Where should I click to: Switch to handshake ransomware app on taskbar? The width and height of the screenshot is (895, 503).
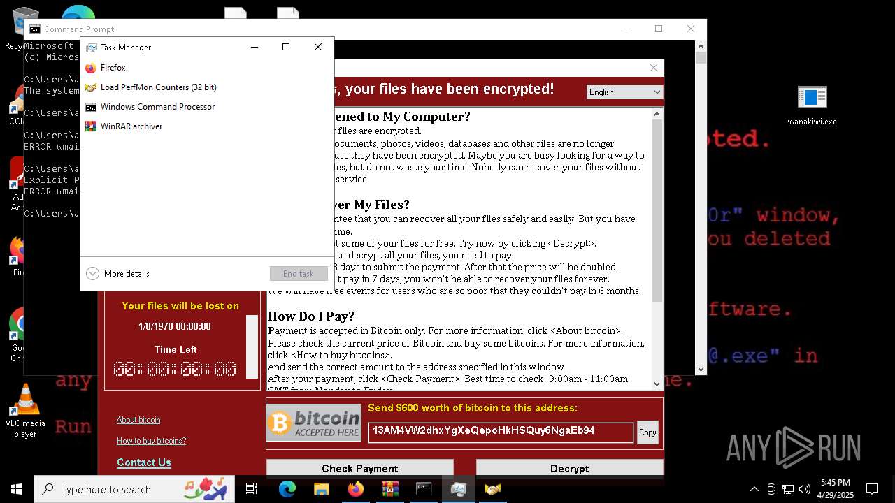click(x=492, y=489)
